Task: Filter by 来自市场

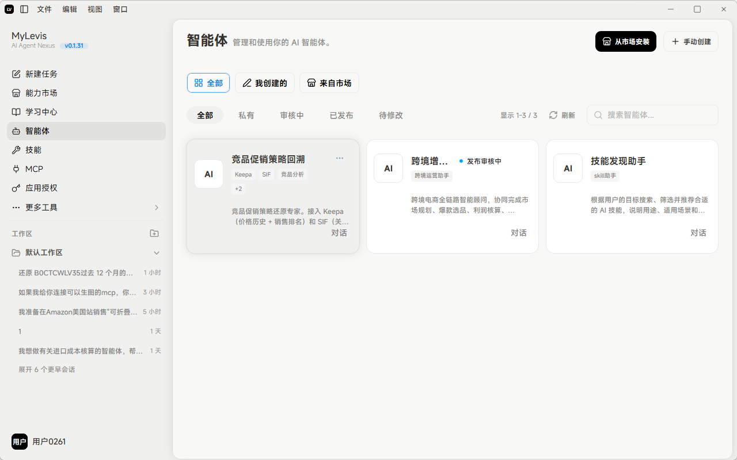Action: coord(329,83)
